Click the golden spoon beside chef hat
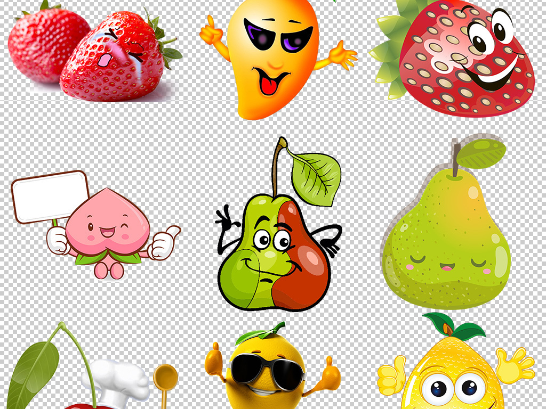Viewport: 546px width, 409px height. pyautogui.click(x=165, y=386)
